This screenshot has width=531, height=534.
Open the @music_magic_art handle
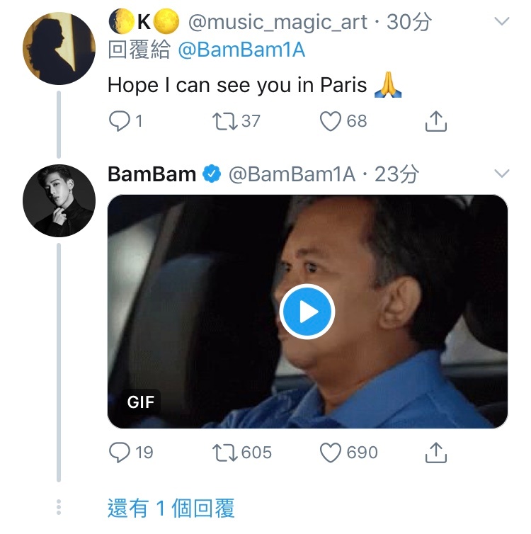[x=278, y=23]
